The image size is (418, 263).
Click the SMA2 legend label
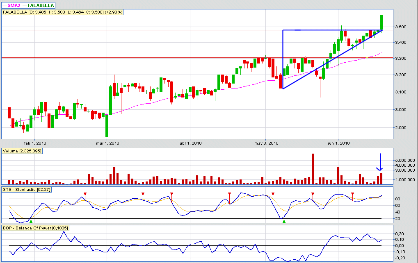(11, 5)
